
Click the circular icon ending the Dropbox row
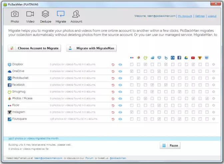[x=214, y=64]
